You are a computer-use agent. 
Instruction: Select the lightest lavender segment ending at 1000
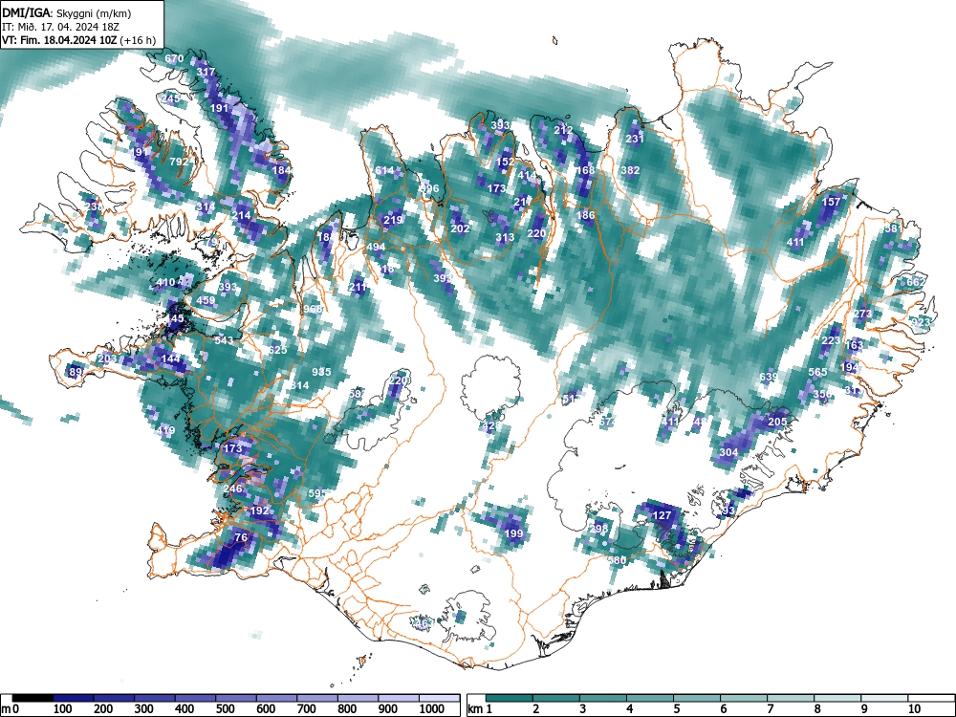tap(440, 698)
